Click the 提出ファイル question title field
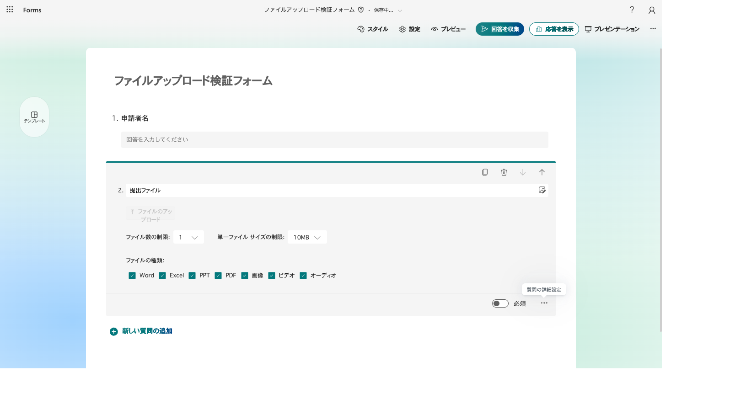Image resolution: width=735 pixels, height=409 pixels. pyautogui.click(x=331, y=190)
